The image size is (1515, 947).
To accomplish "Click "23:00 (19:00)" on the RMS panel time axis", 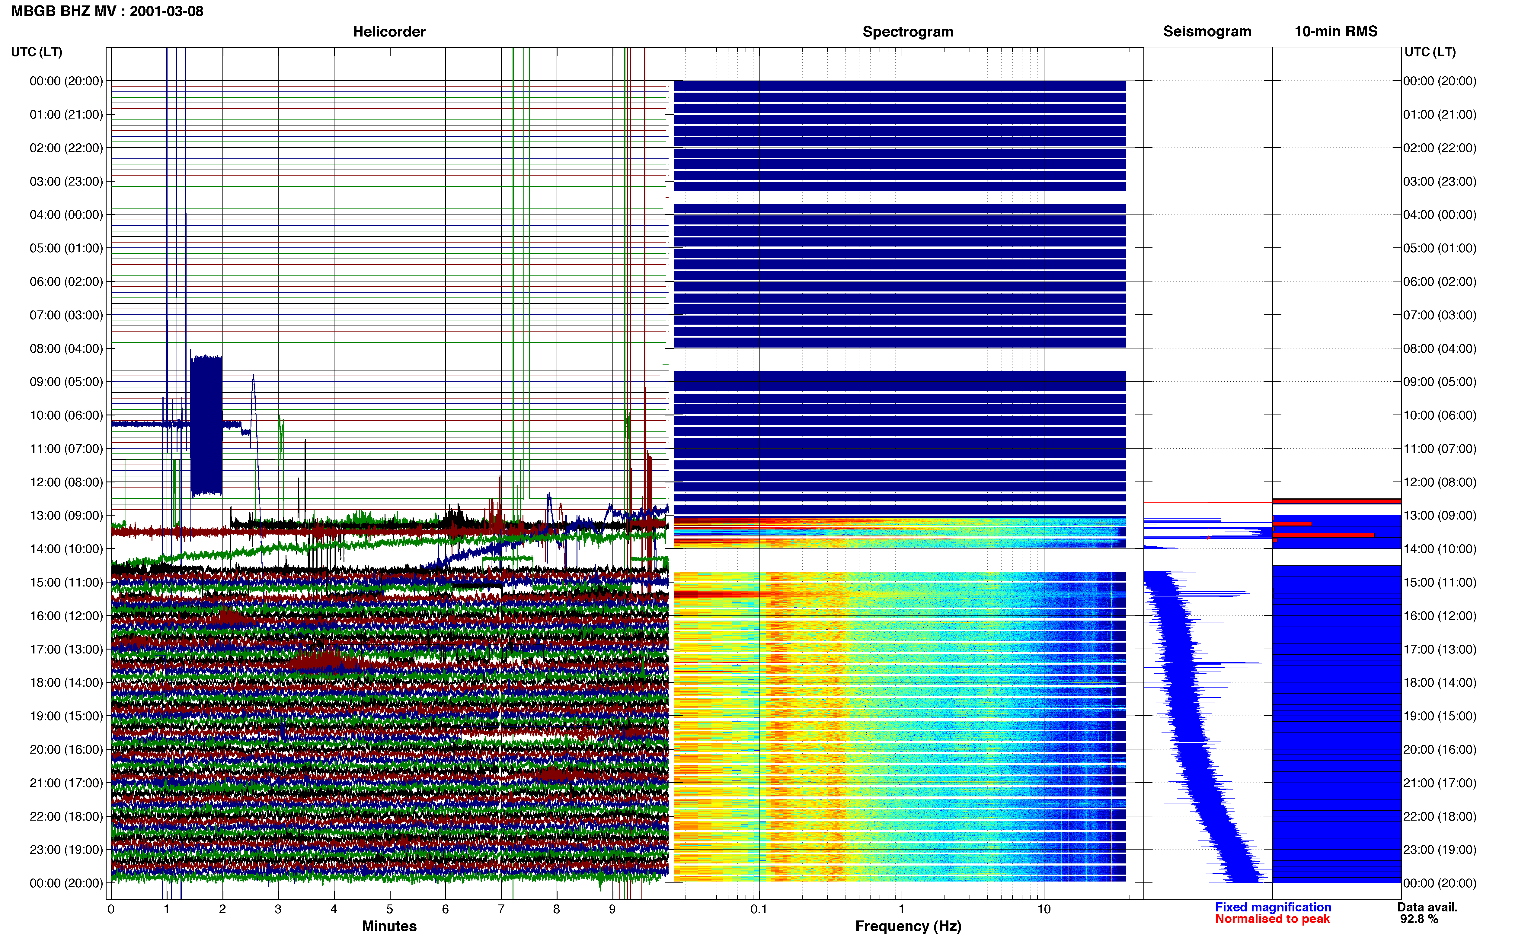I will pos(1440,849).
